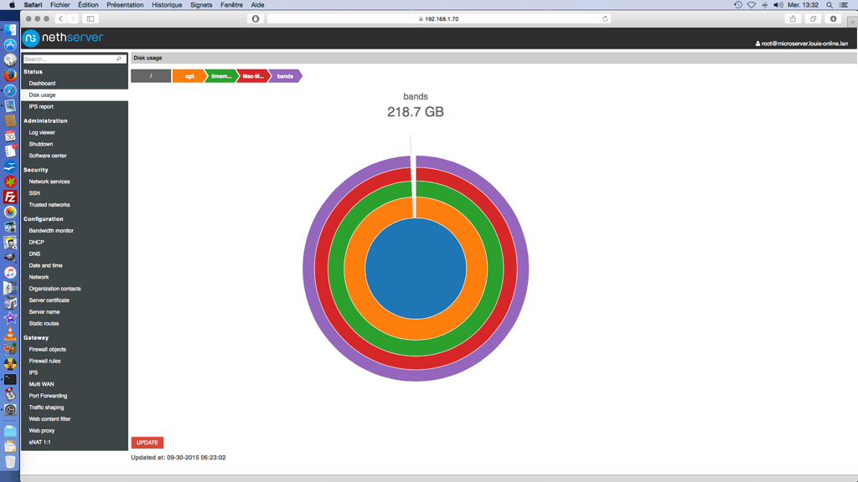Image resolution: width=858 pixels, height=482 pixels.
Task: Open Dashboard in the sidebar
Action: click(x=42, y=84)
